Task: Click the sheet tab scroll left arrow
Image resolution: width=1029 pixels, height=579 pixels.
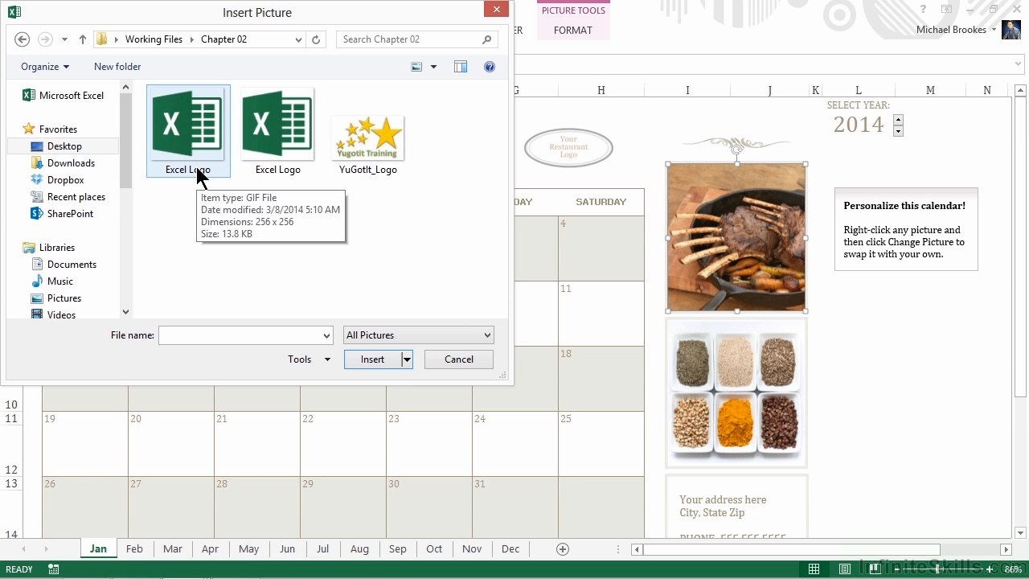Action: 23,549
